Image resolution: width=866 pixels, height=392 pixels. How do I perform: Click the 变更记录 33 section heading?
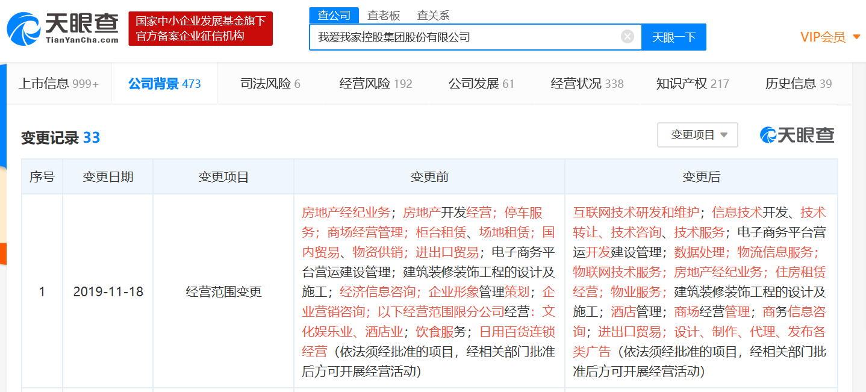coord(60,138)
